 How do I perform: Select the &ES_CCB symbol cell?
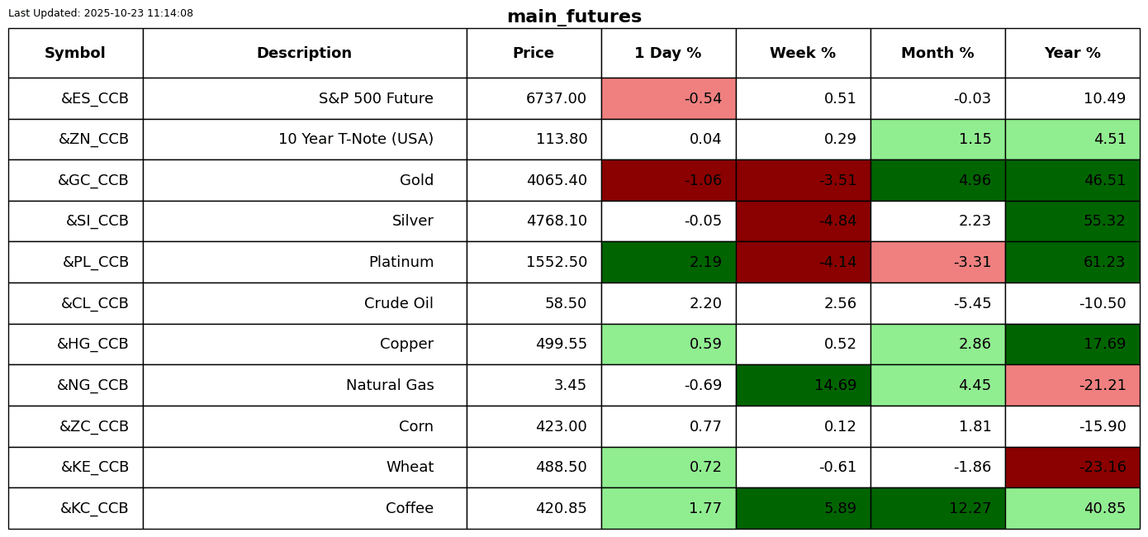94,99
